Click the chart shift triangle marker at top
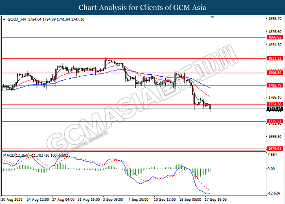Screen dimensions: 285x204 (212, 17)
